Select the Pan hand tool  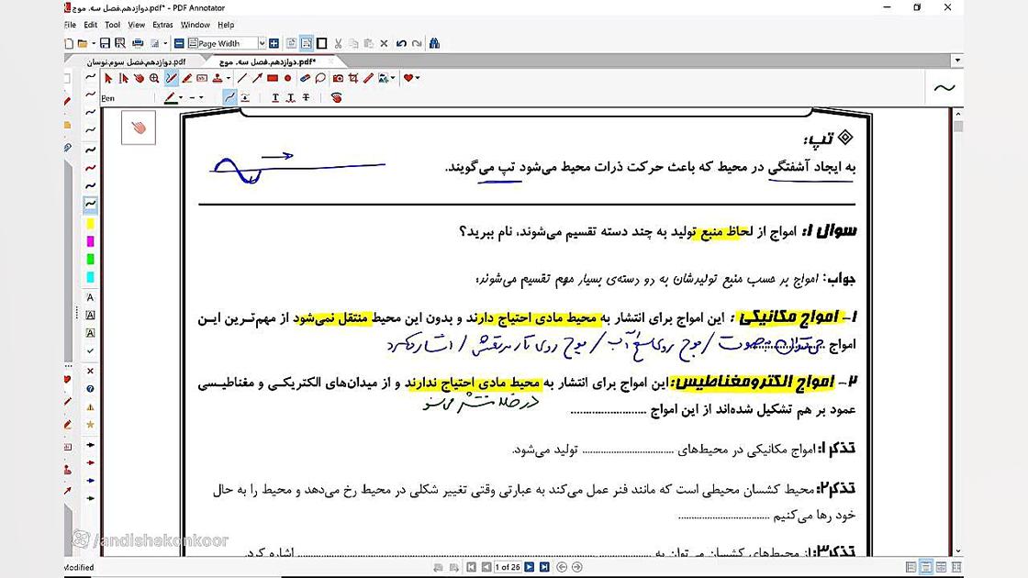[x=139, y=78]
